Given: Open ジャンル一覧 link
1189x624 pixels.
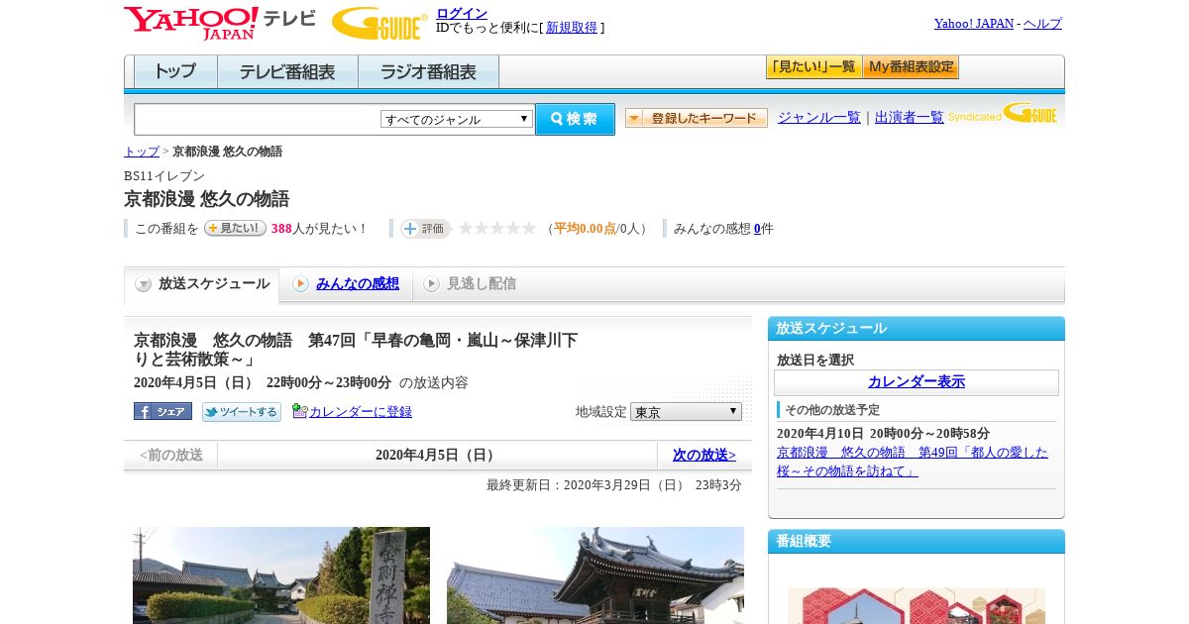Looking at the screenshot, I should click(818, 117).
